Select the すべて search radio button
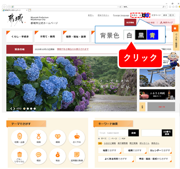Screen dimensions: 180x169 click(x=99, y=138)
